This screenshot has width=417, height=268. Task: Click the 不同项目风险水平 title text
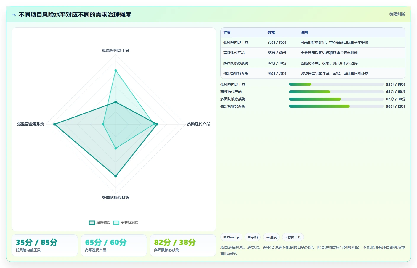75,14
